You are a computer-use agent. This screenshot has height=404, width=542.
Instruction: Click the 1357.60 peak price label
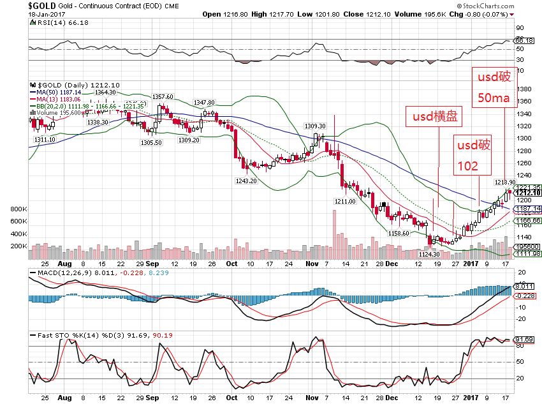pos(163,96)
